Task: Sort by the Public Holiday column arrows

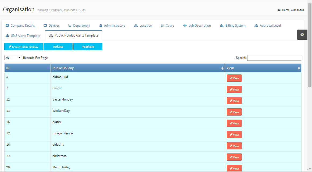Action: 222,68
